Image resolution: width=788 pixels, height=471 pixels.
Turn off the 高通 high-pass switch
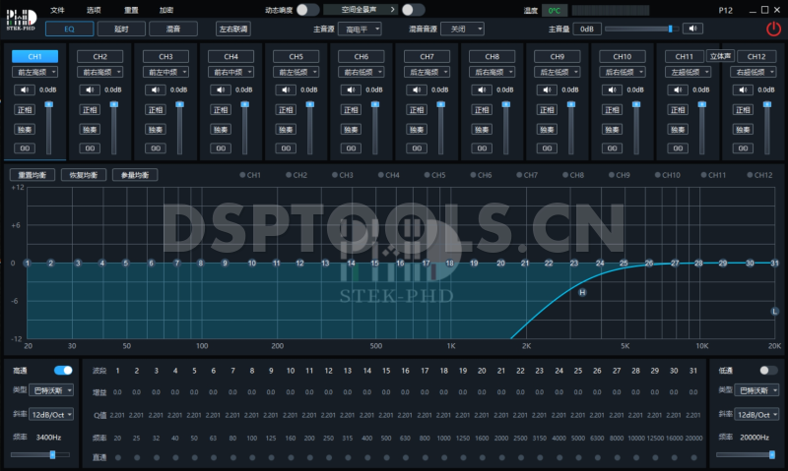(63, 370)
